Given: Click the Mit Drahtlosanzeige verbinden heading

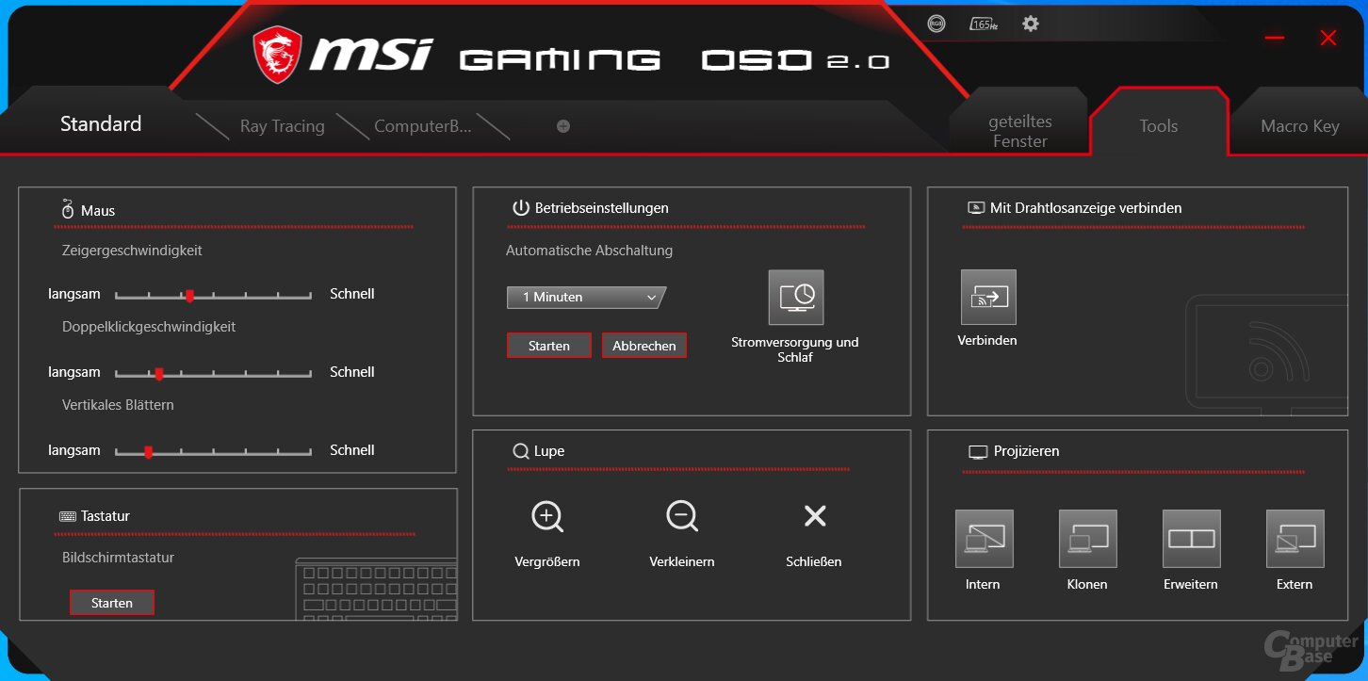Looking at the screenshot, I should [1075, 208].
